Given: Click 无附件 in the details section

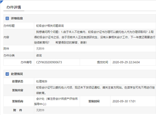Looking at the screenshot, I should pyautogui.click(x=40, y=49).
